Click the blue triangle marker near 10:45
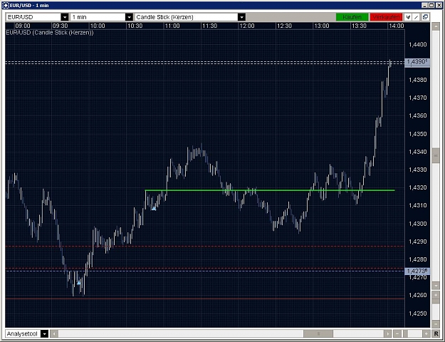 [154, 209]
